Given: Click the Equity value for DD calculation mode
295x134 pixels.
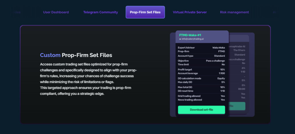Looking at the screenshot, I should click(x=221, y=78).
